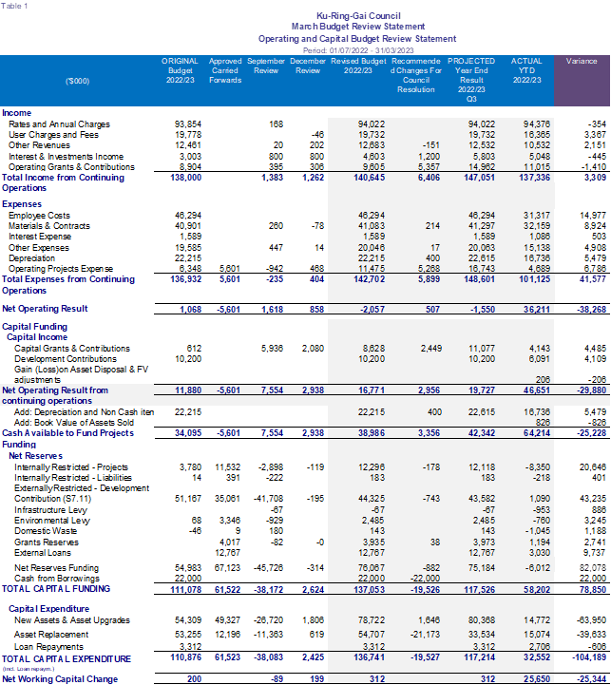611x685 pixels.
Task: Click the 'Employee Costs' row label
Action: coord(39,216)
